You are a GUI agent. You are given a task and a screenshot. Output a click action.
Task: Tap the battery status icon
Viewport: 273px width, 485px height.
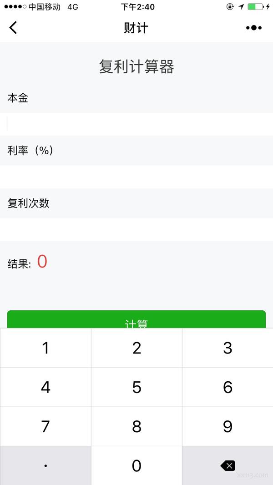pos(255,6)
